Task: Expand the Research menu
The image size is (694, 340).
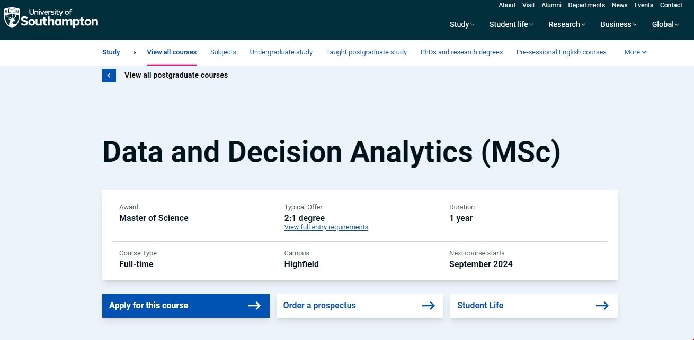Action: pyautogui.click(x=566, y=24)
